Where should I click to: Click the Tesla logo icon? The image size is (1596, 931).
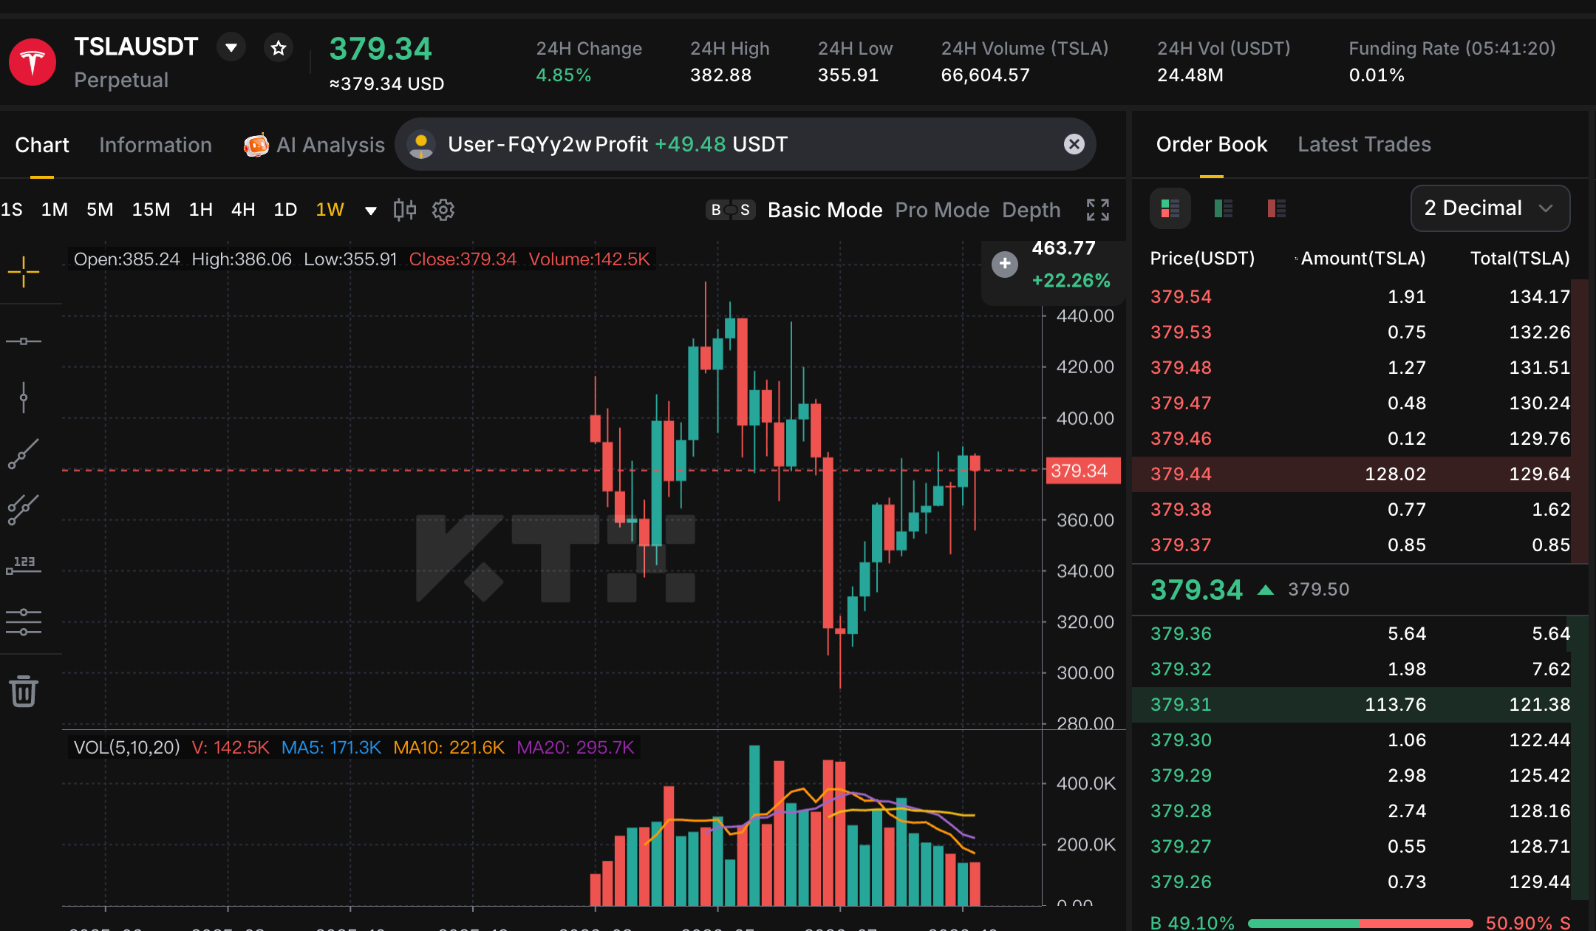[x=33, y=62]
